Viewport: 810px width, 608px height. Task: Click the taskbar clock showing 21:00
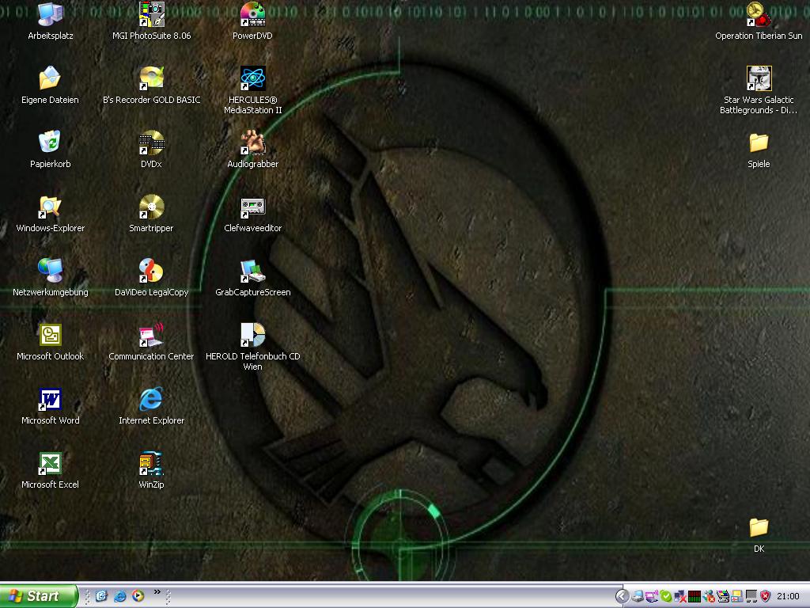(x=788, y=596)
